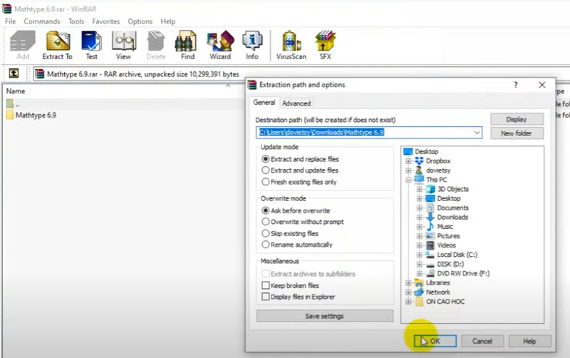Click the OK button
This screenshot has width=570, height=358.
click(435, 342)
